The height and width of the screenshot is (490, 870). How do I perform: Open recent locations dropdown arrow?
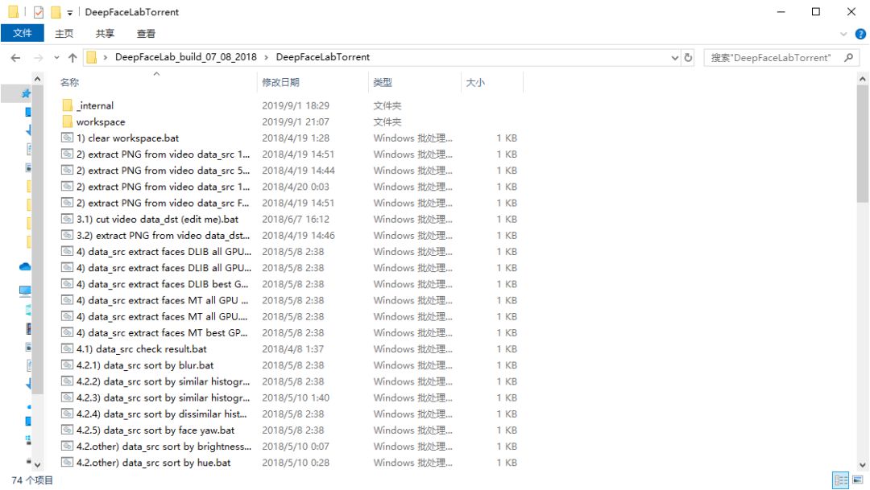[56, 58]
